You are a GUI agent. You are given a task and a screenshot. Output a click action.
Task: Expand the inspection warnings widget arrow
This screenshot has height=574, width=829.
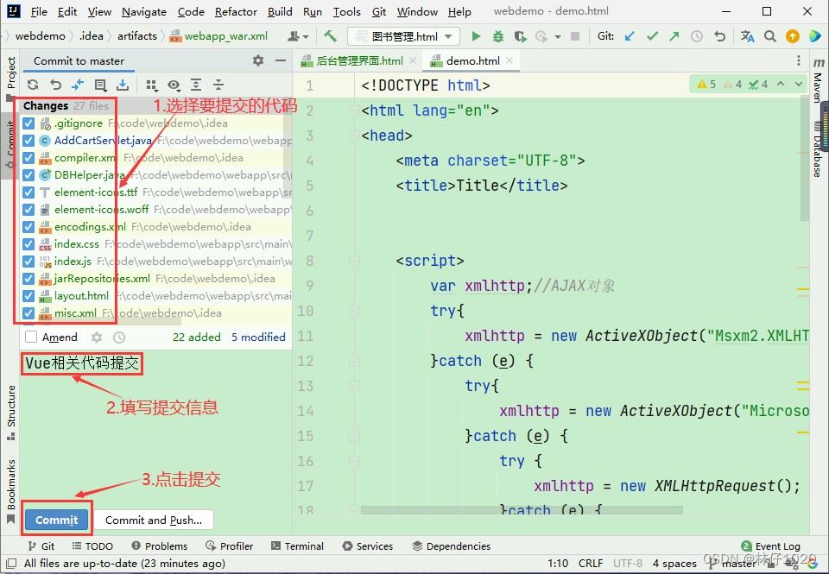(x=799, y=84)
